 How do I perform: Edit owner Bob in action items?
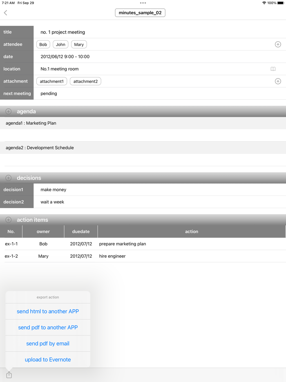coord(43,244)
